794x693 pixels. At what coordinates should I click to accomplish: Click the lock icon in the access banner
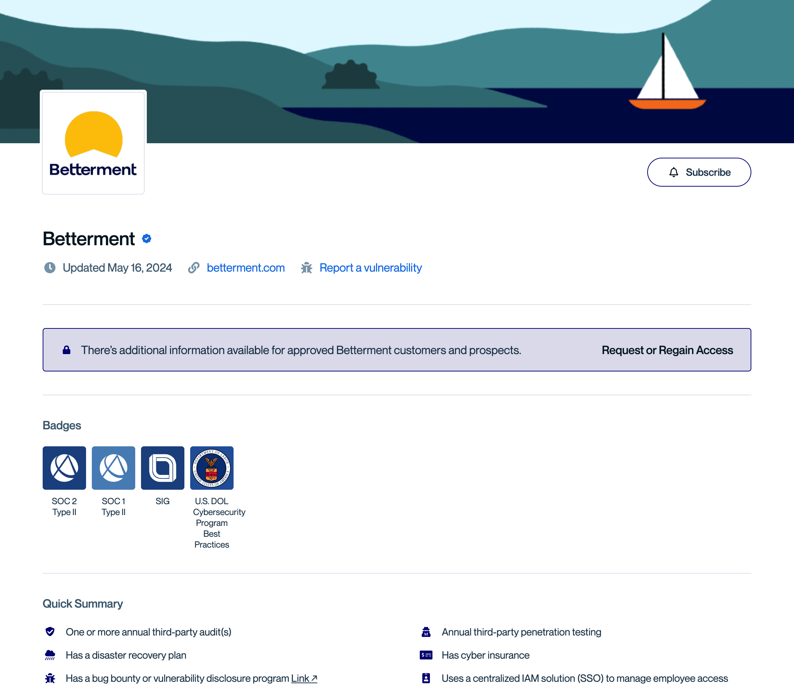(x=67, y=350)
